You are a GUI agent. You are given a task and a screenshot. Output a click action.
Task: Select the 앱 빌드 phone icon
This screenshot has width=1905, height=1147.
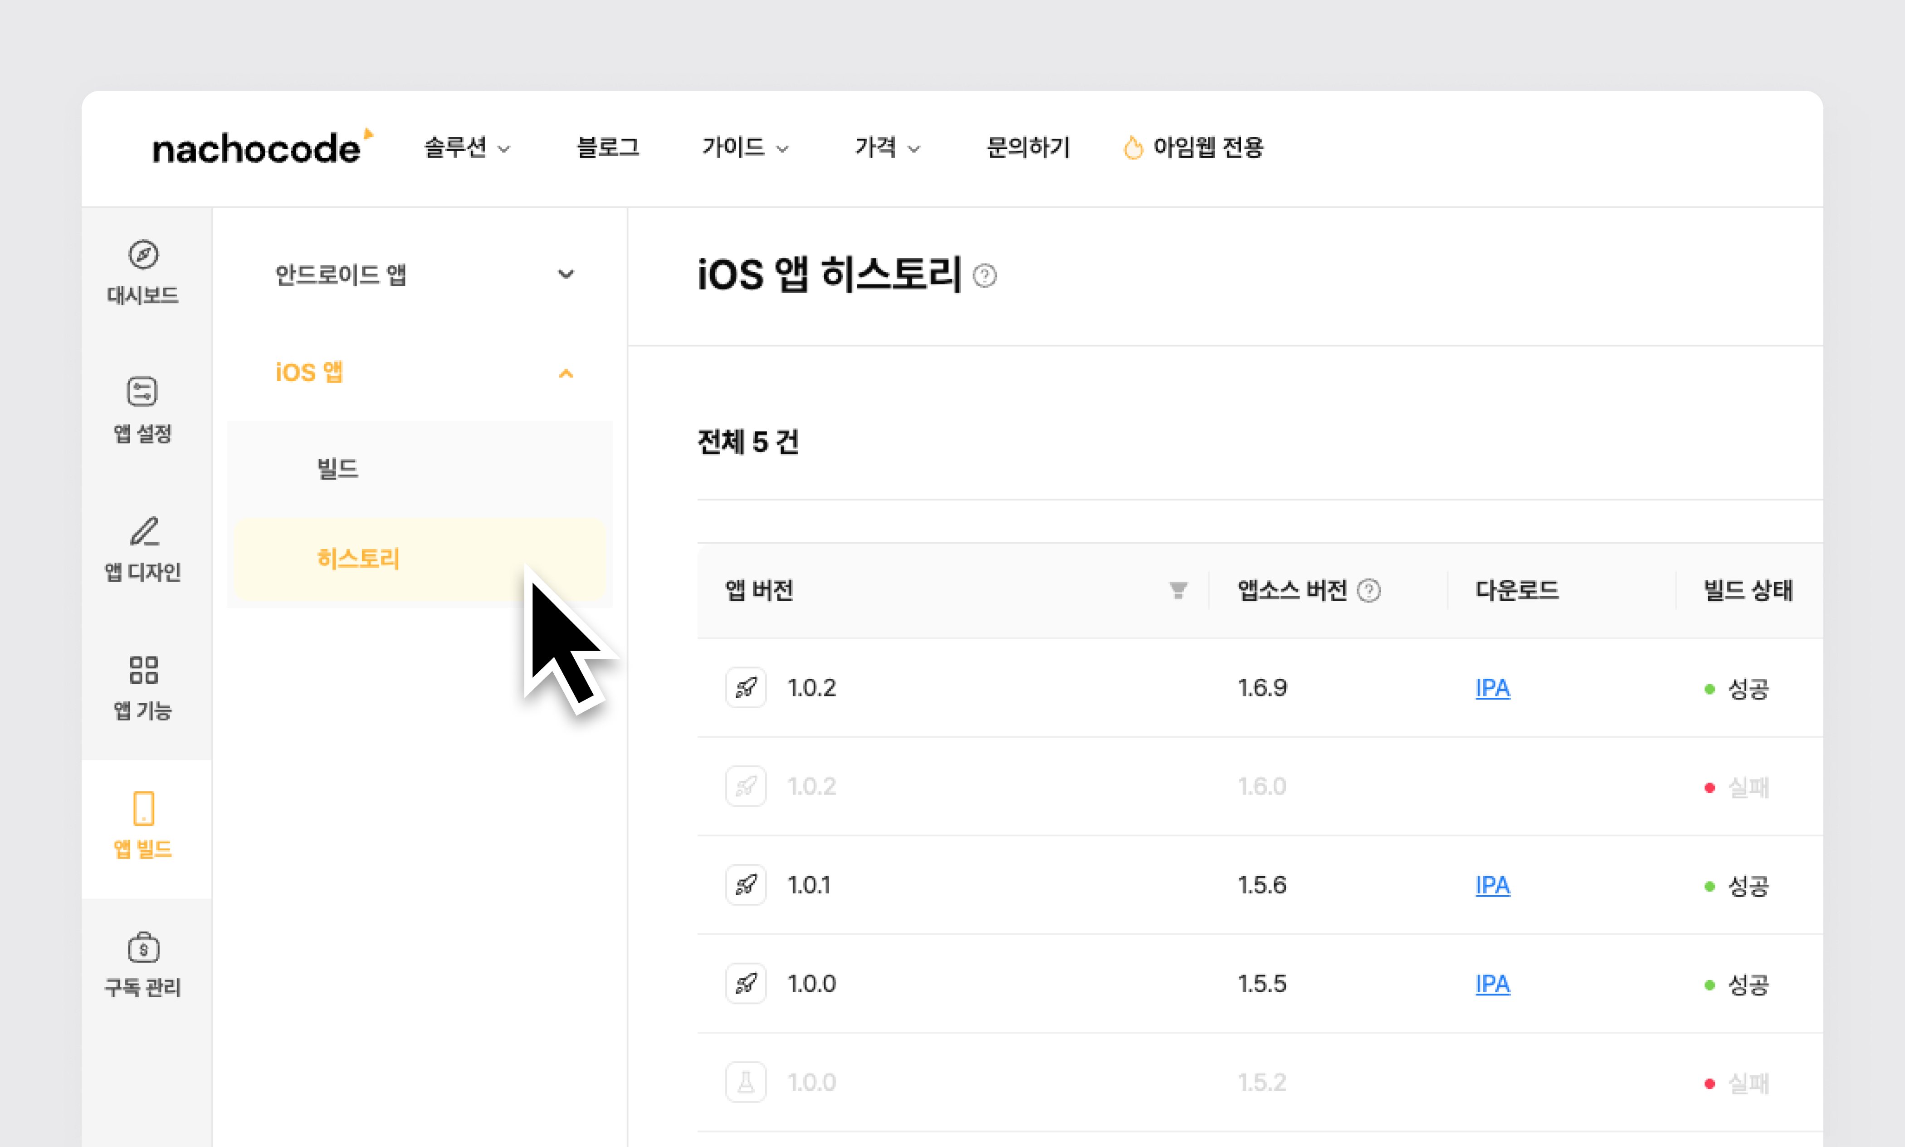(x=144, y=809)
